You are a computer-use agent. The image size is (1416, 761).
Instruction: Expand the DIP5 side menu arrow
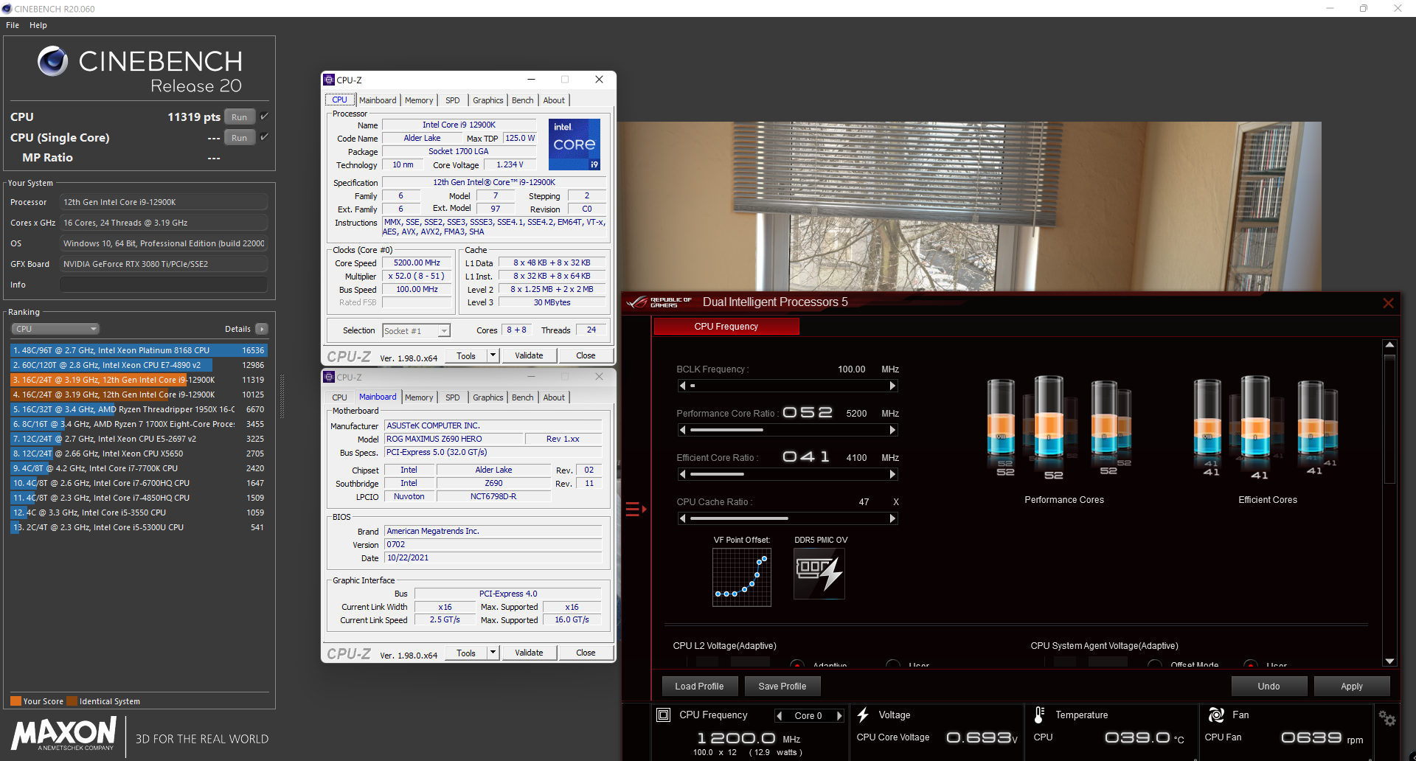click(x=636, y=509)
